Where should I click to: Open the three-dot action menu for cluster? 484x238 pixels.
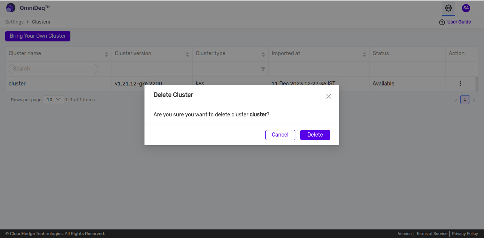point(460,84)
